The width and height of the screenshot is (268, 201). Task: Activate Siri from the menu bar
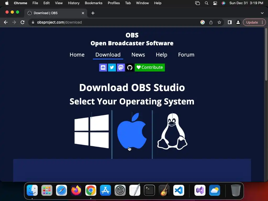[224, 3]
